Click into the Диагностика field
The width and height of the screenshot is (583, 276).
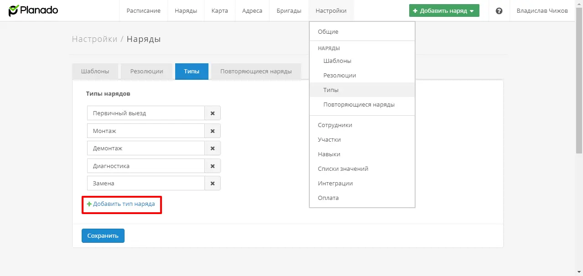click(146, 166)
